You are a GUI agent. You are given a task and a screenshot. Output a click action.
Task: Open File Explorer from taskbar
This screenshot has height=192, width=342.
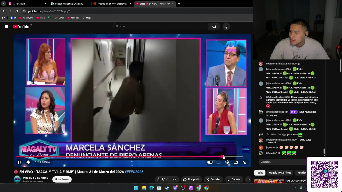(x=143, y=188)
